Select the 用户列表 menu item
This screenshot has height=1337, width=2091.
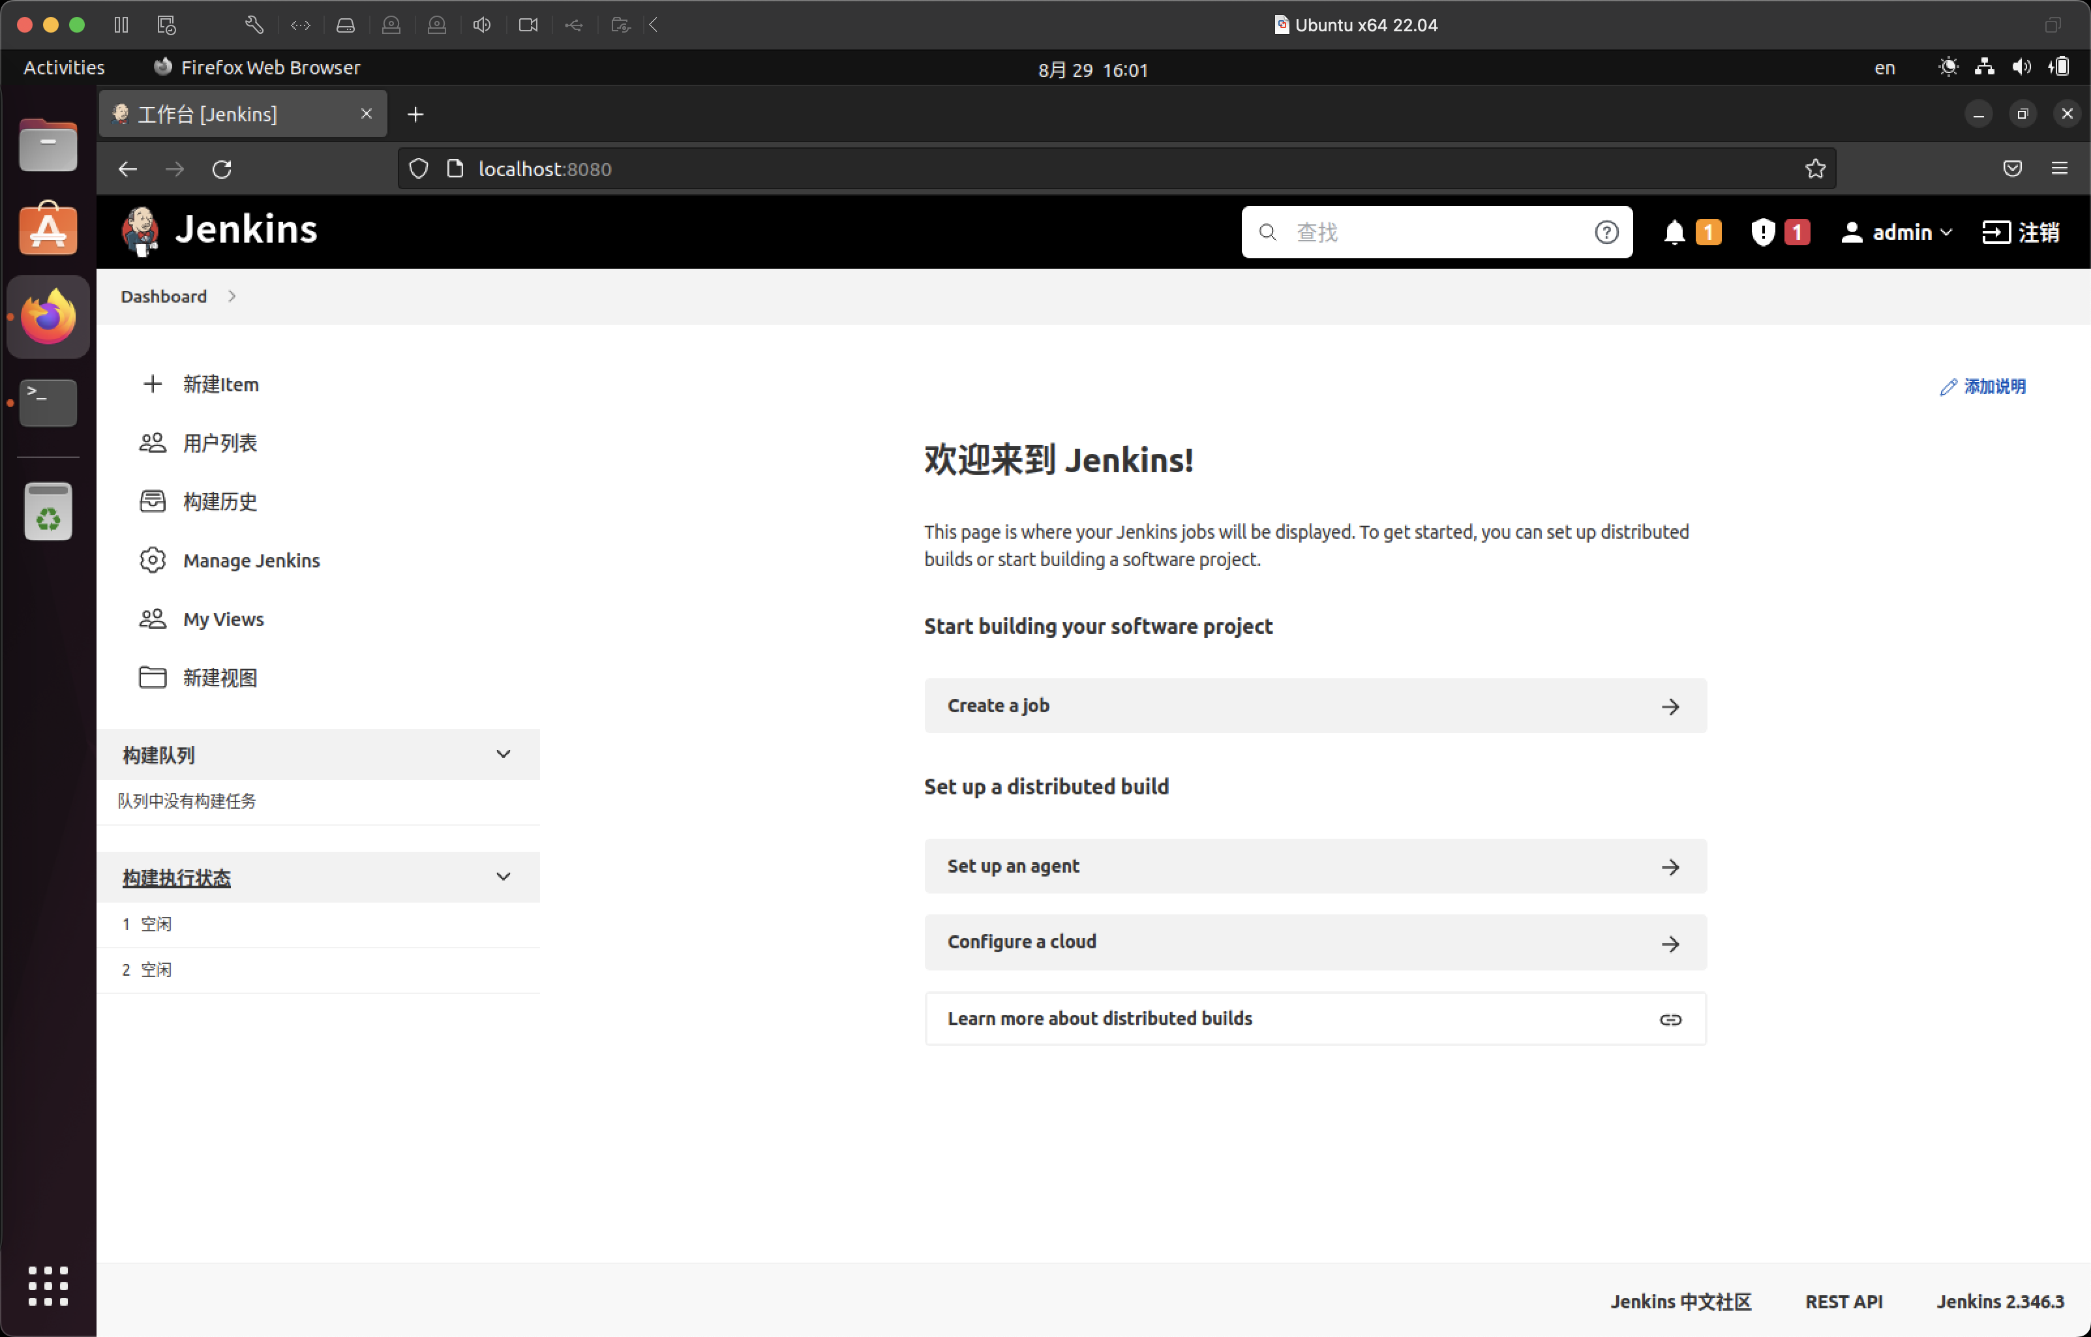219,442
